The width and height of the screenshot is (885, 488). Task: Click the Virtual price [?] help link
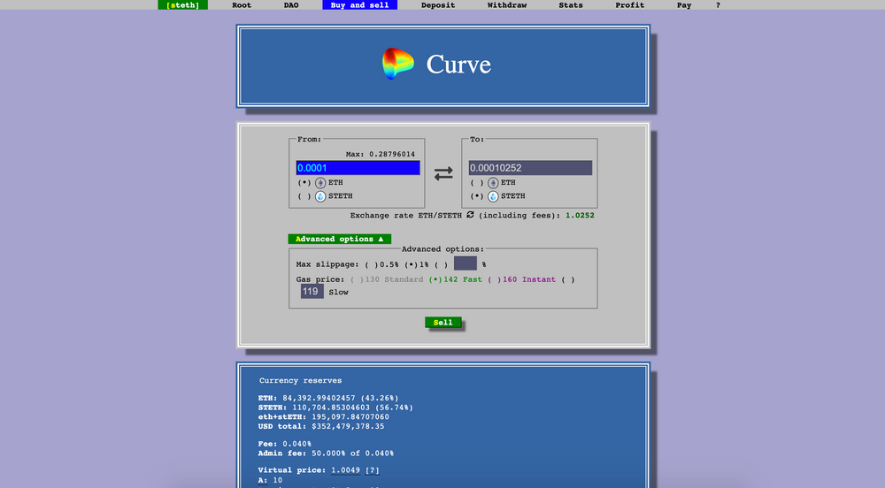[x=372, y=470]
